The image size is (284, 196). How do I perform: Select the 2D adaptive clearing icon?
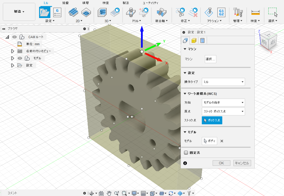coord(73,12)
